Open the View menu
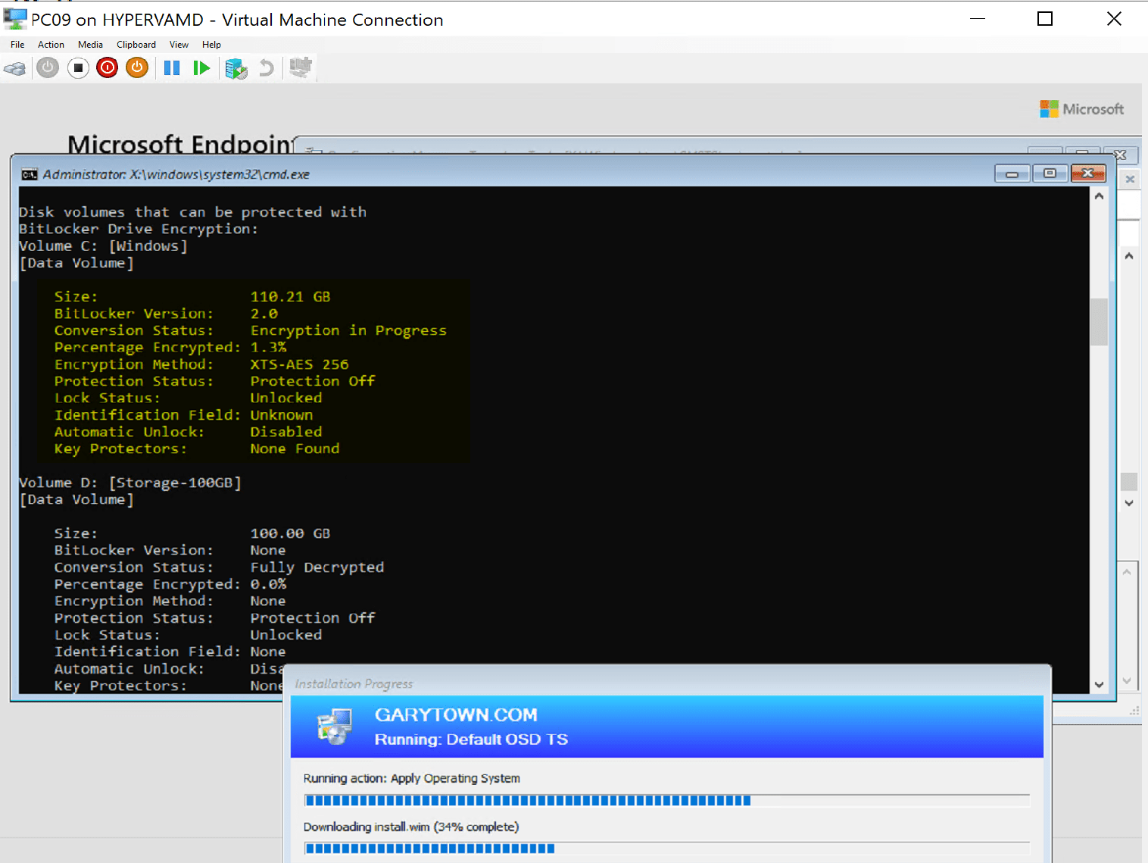 pyautogui.click(x=179, y=45)
